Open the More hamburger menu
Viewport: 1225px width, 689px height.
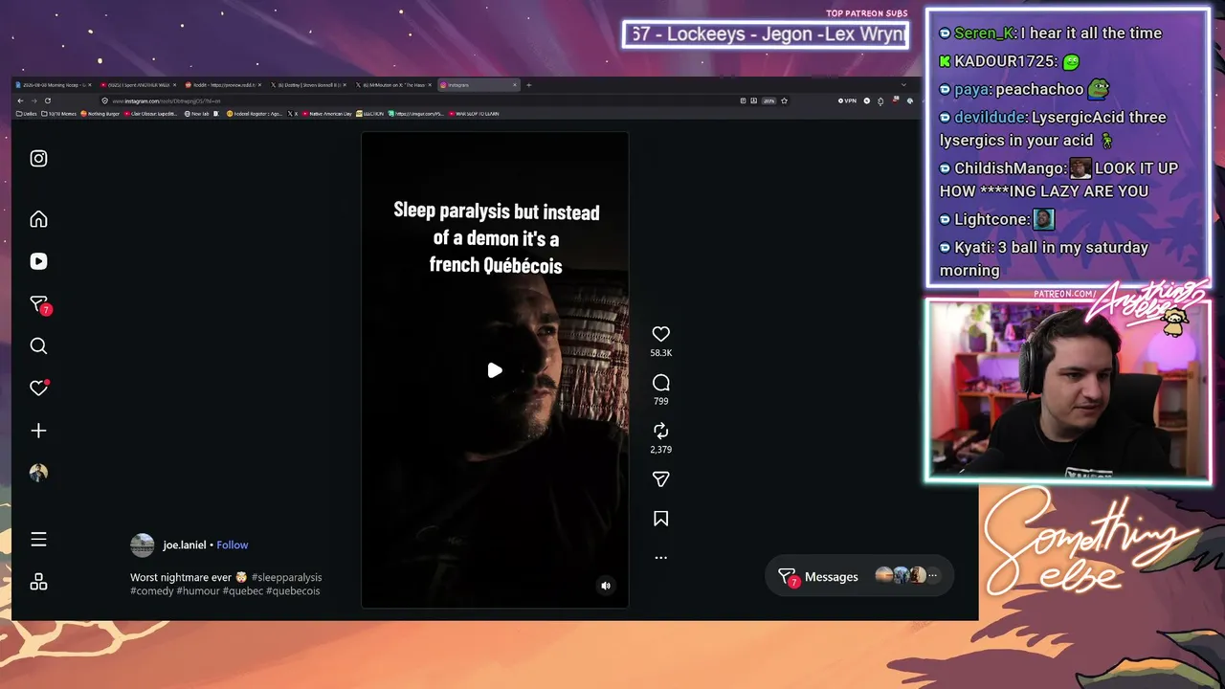[x=38, y=540]
